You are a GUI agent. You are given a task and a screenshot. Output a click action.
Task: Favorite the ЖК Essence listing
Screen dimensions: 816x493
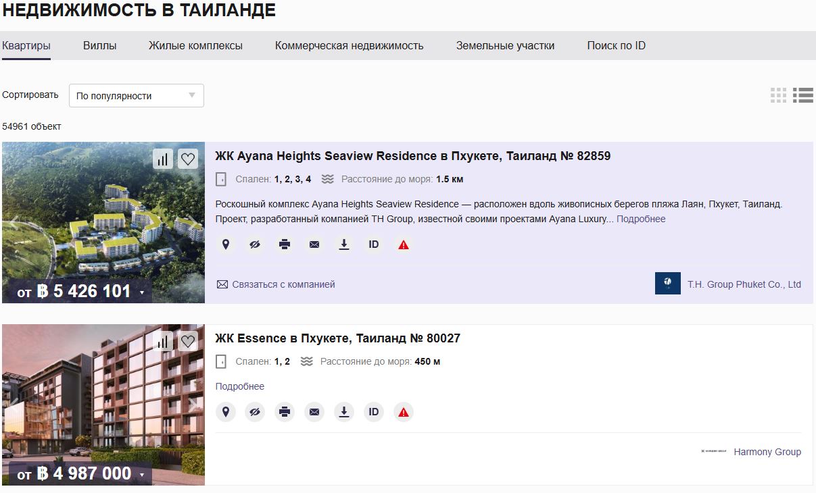[x=188, y=342]
